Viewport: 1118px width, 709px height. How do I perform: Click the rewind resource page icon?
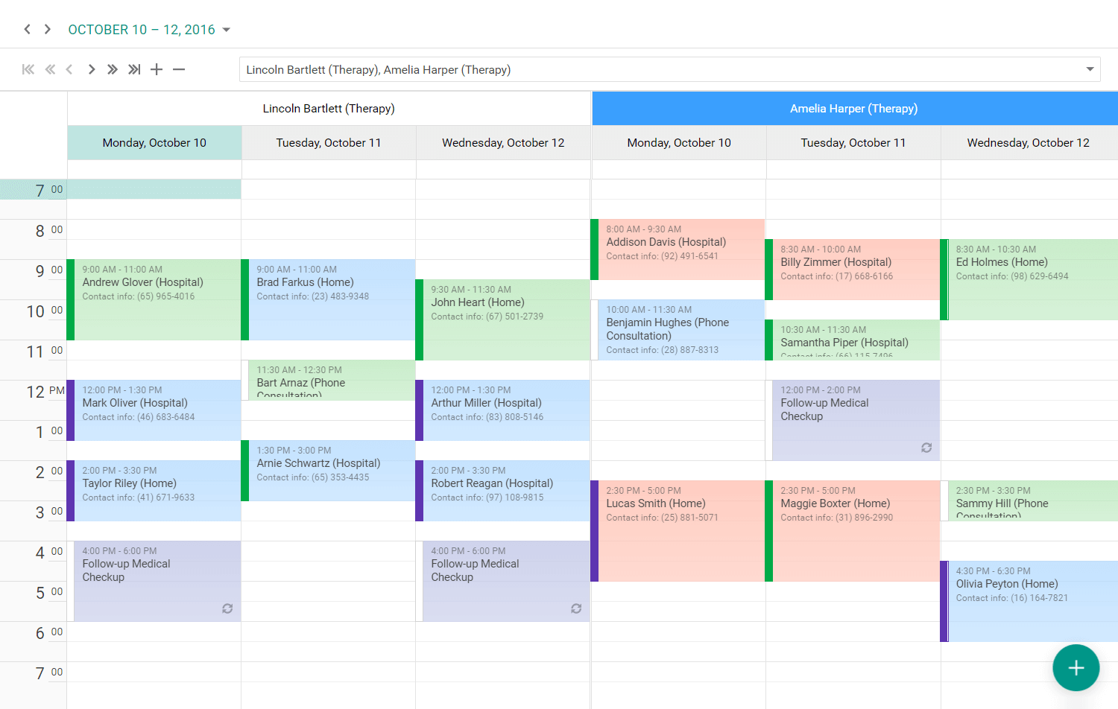(x=50, y=69)
